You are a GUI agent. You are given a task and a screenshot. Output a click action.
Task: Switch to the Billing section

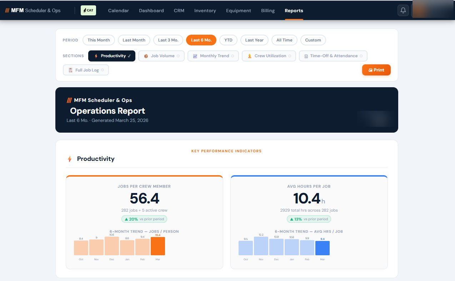point(267,10)
